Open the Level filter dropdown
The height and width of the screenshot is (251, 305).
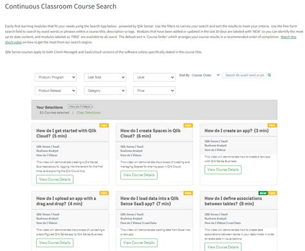tap(154, 77)
